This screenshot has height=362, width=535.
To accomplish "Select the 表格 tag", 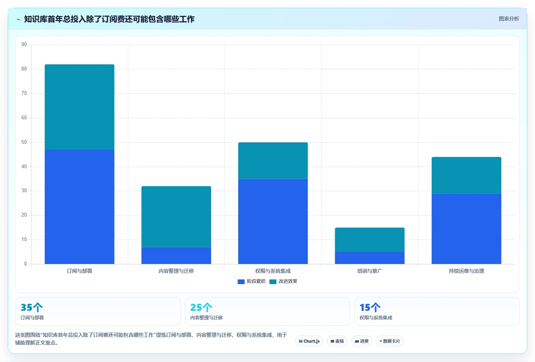I will (337, 341).
